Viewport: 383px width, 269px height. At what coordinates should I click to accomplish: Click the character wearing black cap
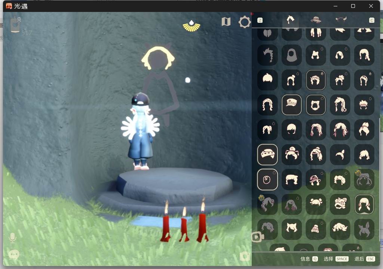click(141, 131)
